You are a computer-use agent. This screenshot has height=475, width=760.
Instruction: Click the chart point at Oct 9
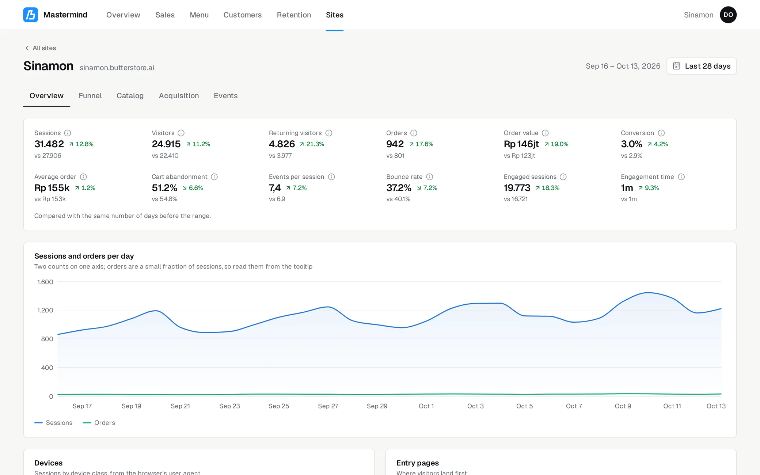click(x=623, y=302)
